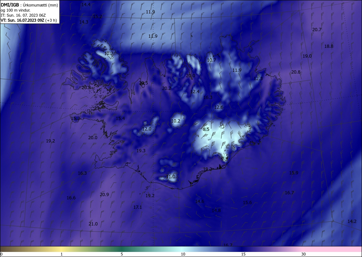This screenshot has width=362, height=257.
Task: Select the "og 100 m vindur." legend line
Action: (16, 10)
